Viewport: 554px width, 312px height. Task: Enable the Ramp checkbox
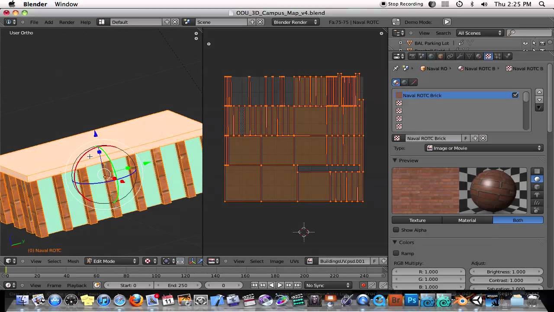396,253
